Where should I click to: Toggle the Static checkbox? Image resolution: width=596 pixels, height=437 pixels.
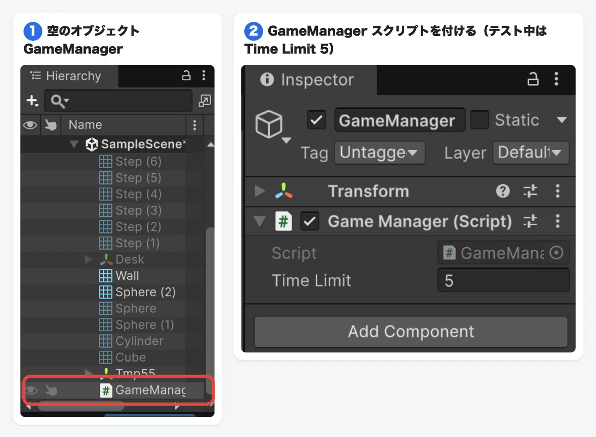[479, 120]
